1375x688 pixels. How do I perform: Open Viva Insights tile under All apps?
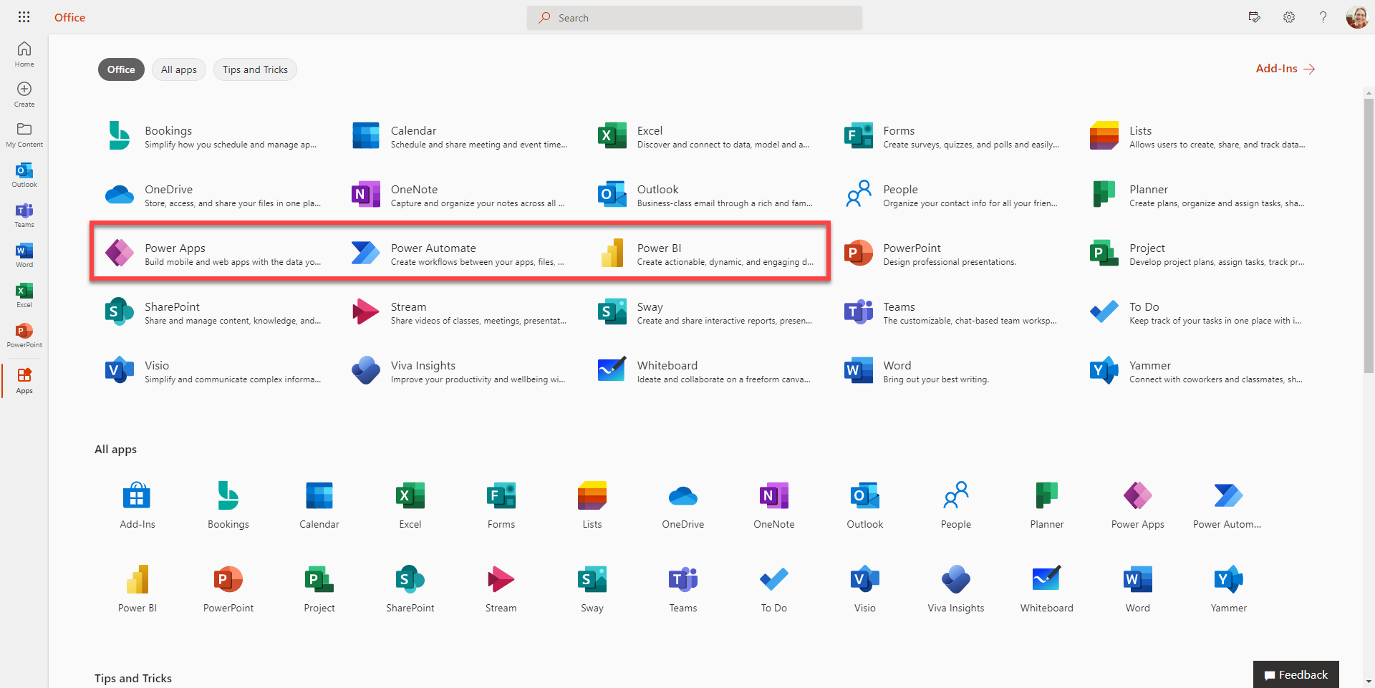tap(956, 588)
